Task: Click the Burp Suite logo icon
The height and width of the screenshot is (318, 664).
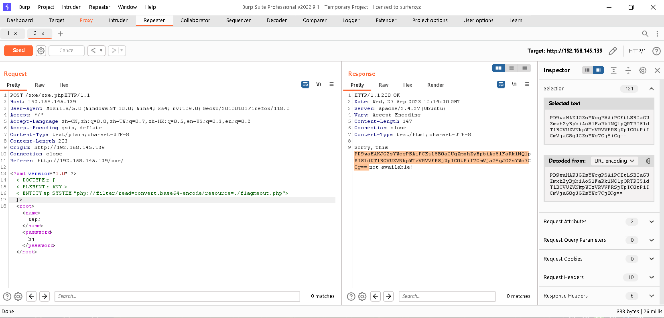Action: tap(7, 7)
